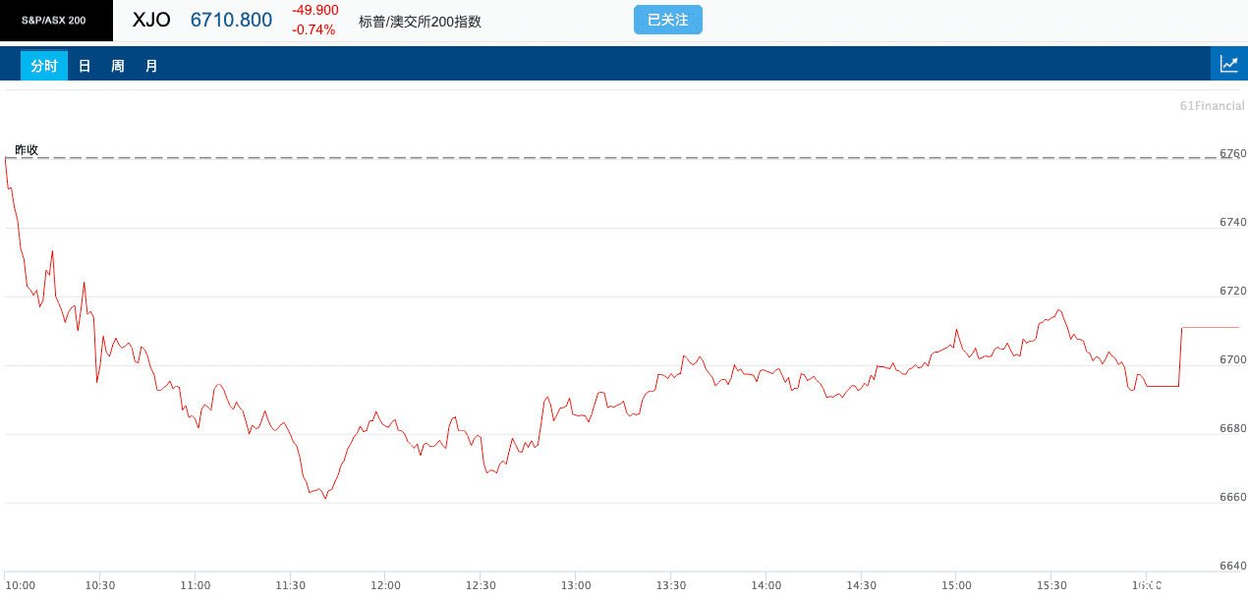Toggle the 已关注 follow button
Screen dimensions: 1248x599
click(x=668, y=20)
